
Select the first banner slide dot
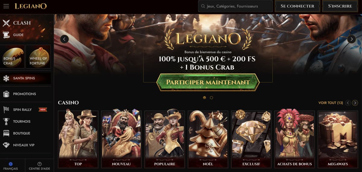click(205, 98)
